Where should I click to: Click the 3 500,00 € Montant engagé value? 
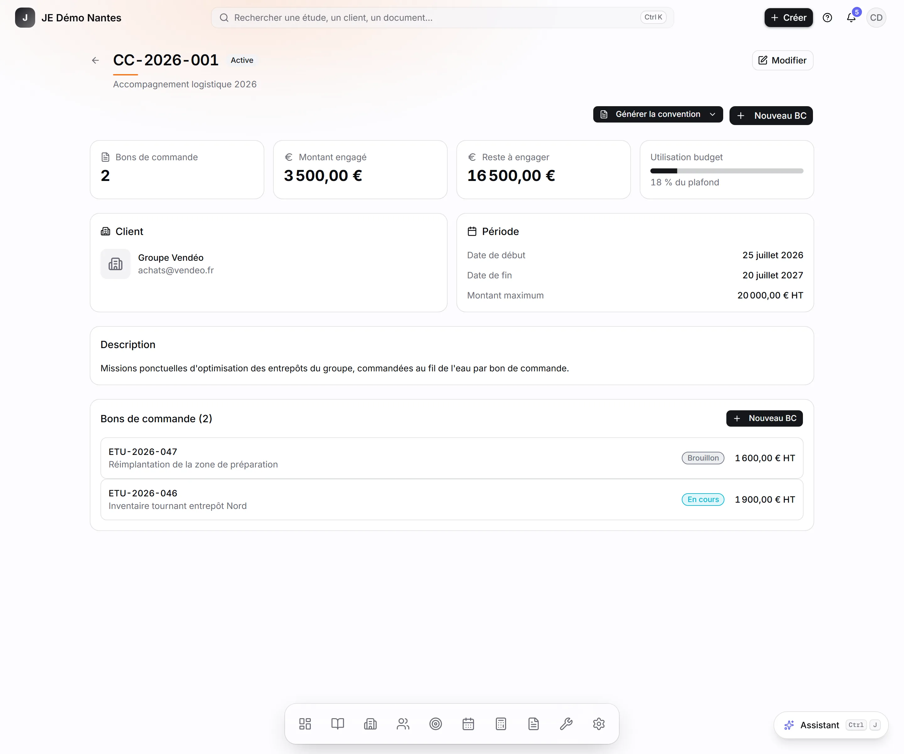323,176
